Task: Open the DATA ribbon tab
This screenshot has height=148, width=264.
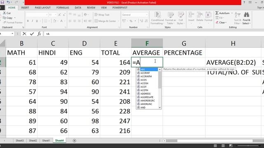Action: [x=78, y=7]
